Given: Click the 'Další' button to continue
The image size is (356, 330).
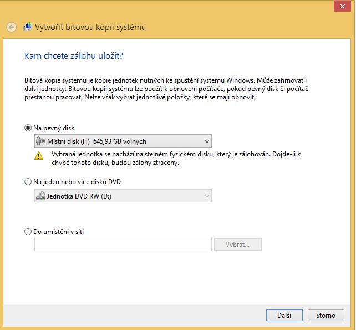Looking at the screenshot, I should [284, 315].
